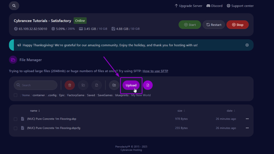274x154 pixels.
Task: Open the options menu for the .sbp file
Action: pyautogui.click(x=247, y=119)
